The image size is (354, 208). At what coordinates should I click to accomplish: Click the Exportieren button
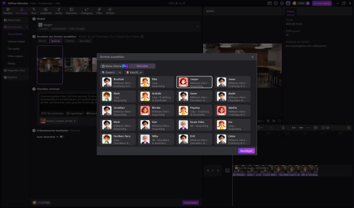(x=322, y=3)
